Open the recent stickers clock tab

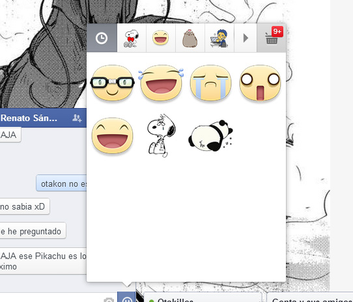[102, 38]
